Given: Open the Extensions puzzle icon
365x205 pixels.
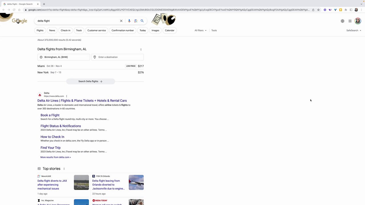Looking at the screenshot, I should click(x=346, y=10).
